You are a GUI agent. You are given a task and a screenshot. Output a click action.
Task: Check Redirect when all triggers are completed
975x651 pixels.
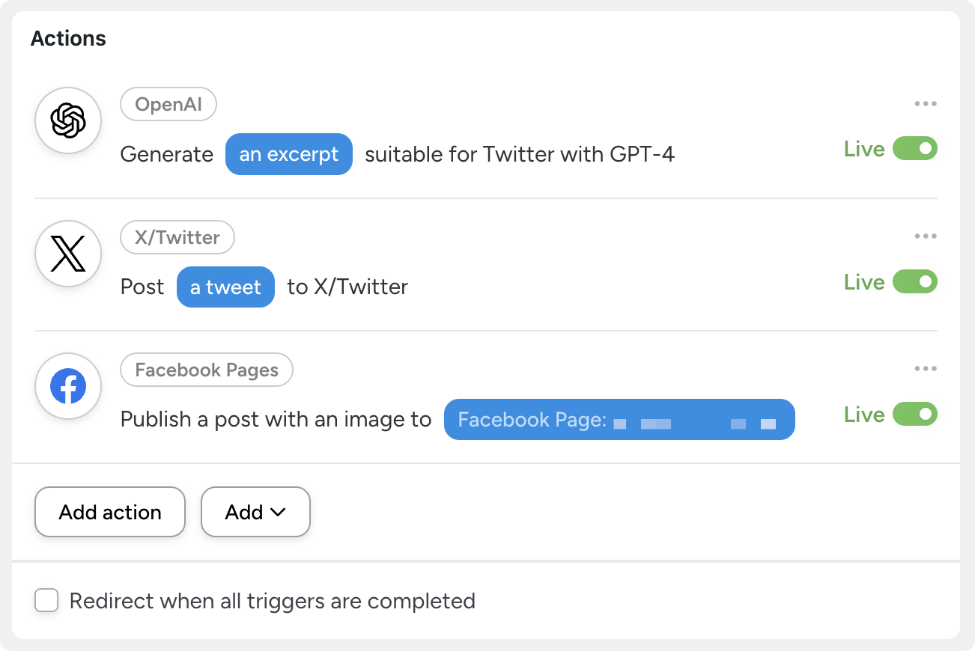coord(46,600)
